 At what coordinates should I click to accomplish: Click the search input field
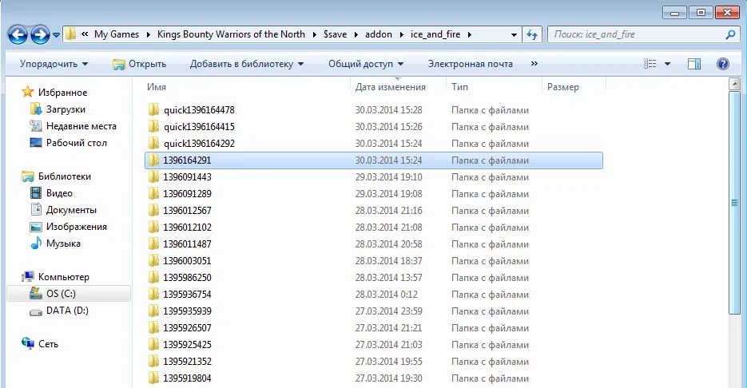[x=635, y=35]
